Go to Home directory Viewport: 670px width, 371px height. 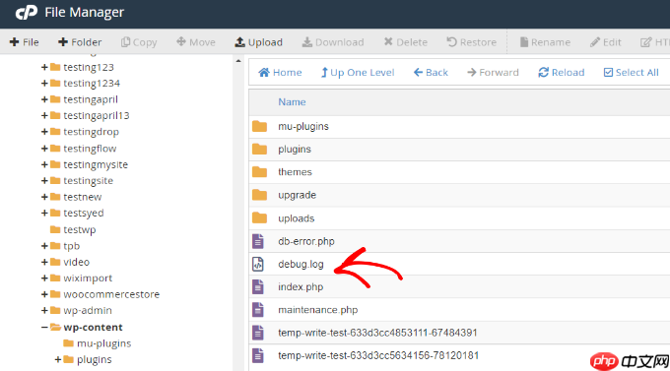(280, 73)
